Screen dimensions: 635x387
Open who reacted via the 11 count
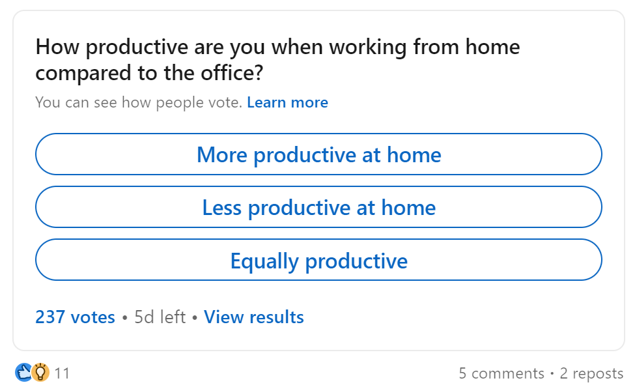[62, 373]
